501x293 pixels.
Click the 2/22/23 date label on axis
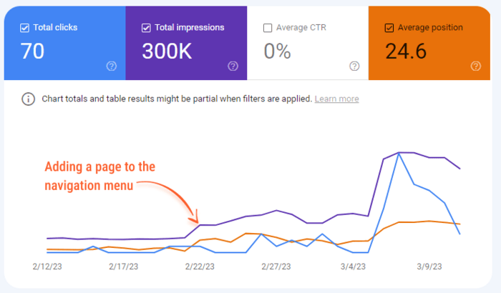pyautogui.click(x=203, y=267)
